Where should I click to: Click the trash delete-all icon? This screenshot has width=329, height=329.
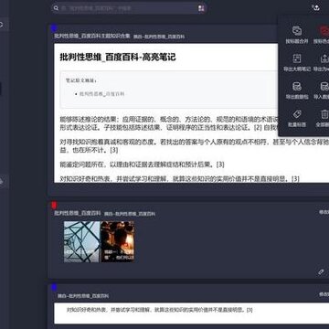coord(324,114)
